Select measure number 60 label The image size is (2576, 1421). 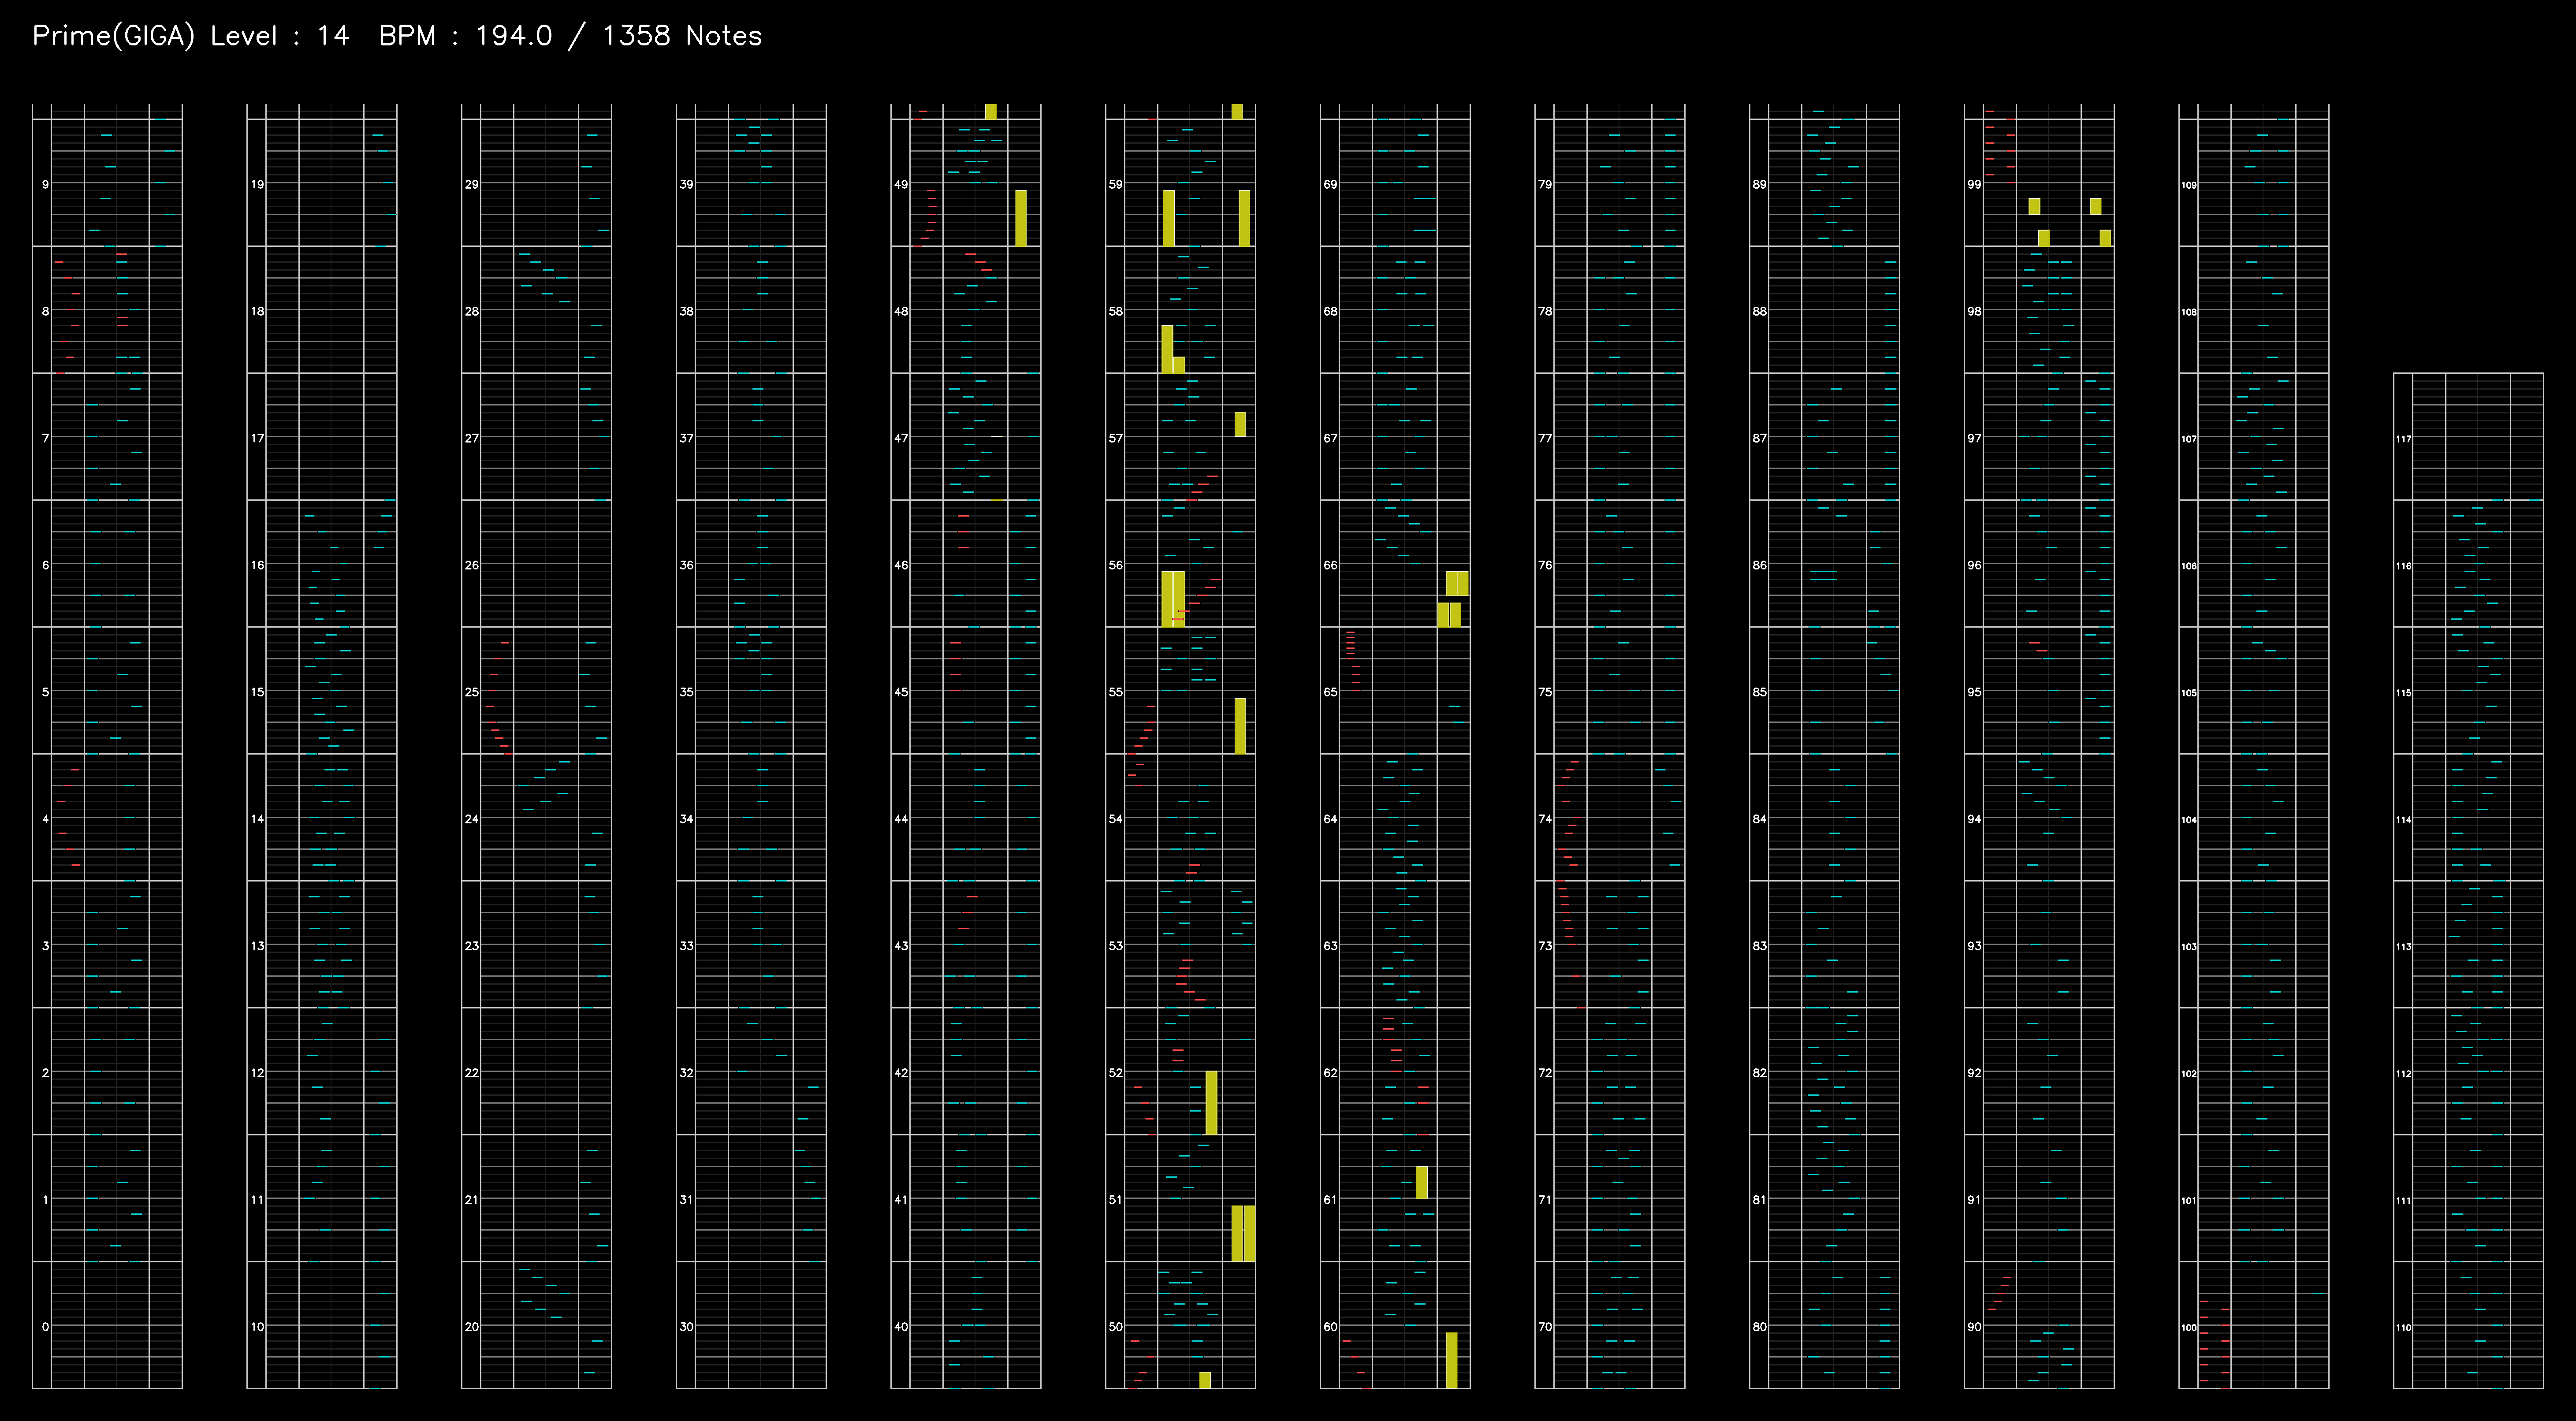click(x=1330, y=1326)
